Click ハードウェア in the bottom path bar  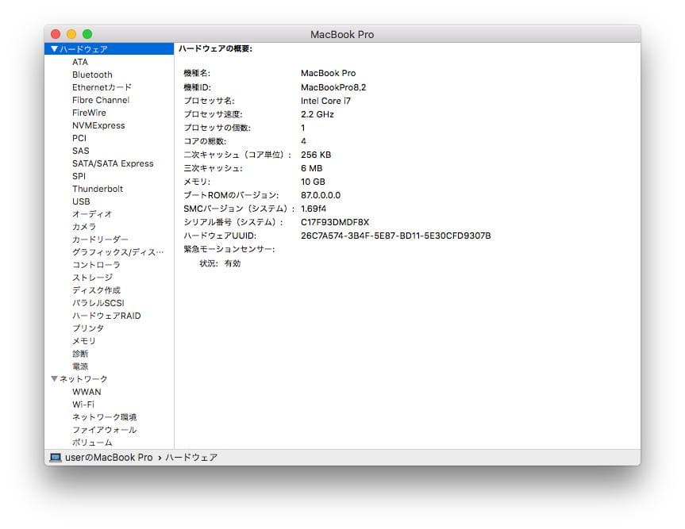tap(191, 458)
